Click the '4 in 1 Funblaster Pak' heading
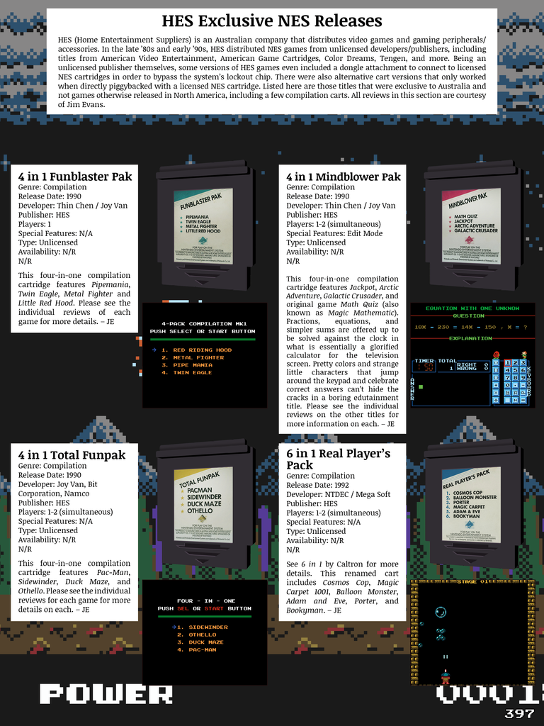Image resolution: width=544 pixels, height=726 pixels. point(75,177)
